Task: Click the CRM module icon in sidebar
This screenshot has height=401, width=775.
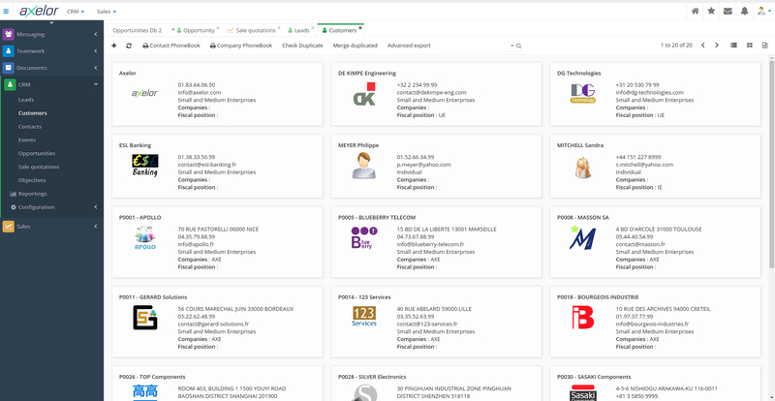Action: 10,84
